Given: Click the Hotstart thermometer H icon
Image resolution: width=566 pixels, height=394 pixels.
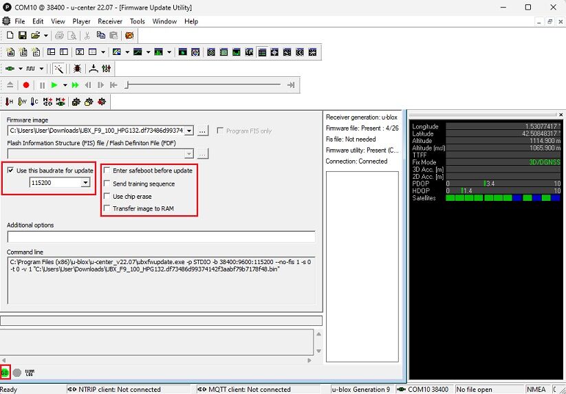Looking at the screenshot, I should coord(10,102).
